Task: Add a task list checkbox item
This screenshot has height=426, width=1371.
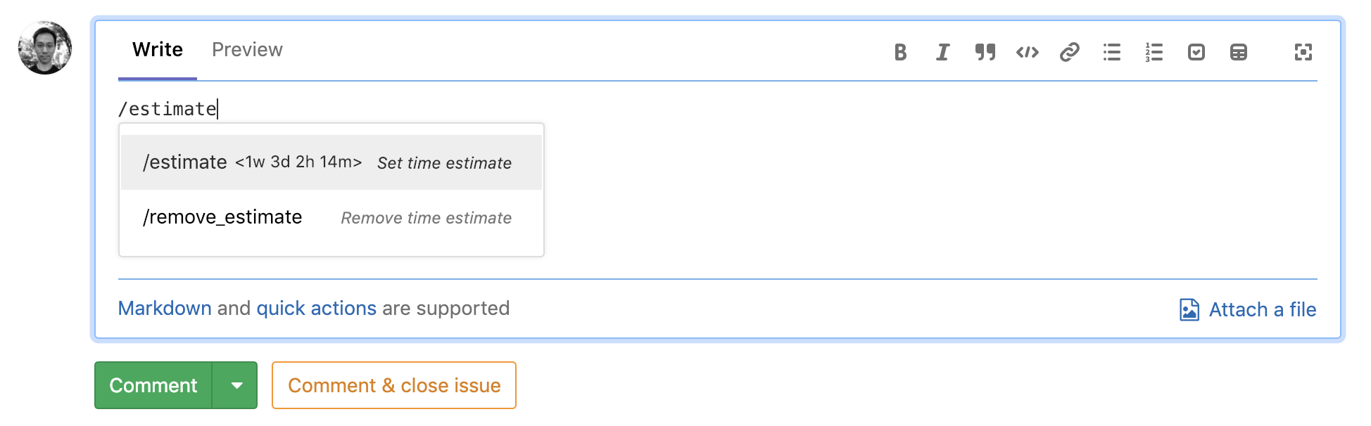Action: pyautogui.click(x=1196, y=52)
